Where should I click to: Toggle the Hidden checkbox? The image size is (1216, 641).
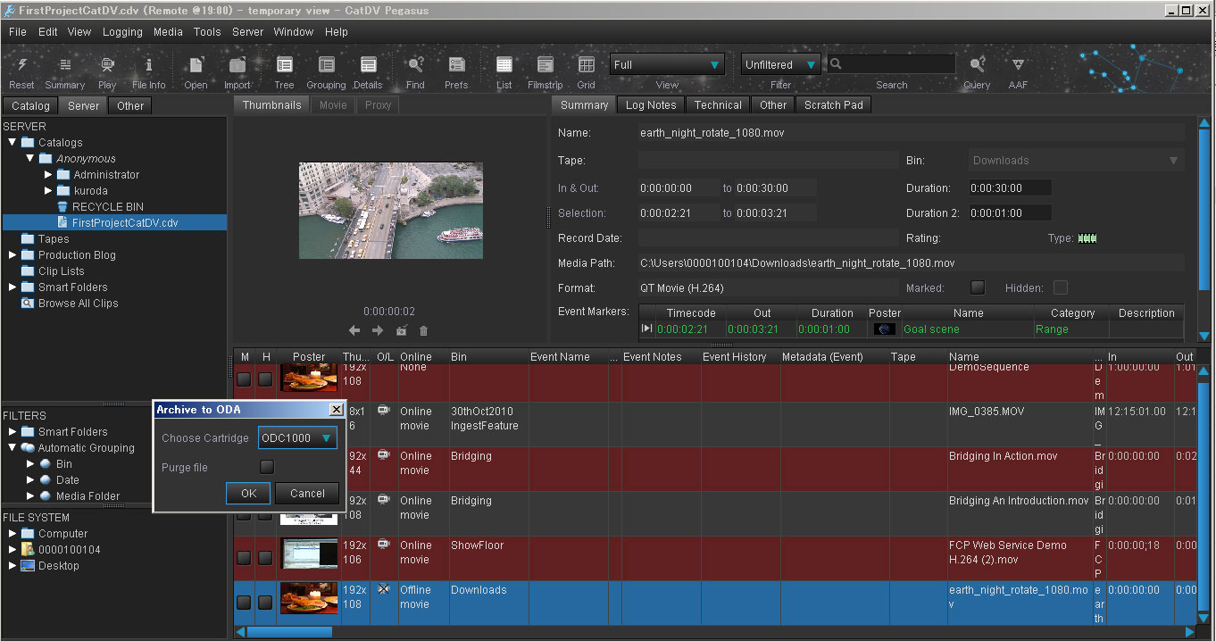click(x=1061, y=287)
